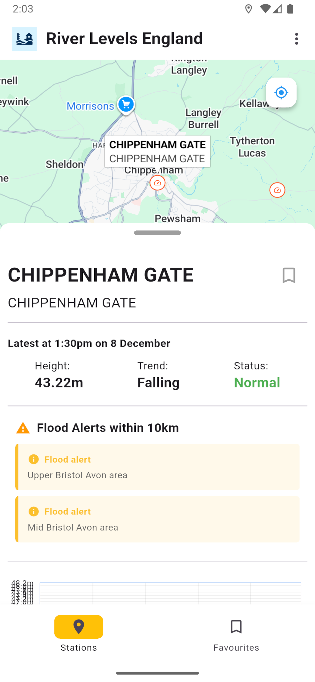Tap the Chippenham Gate map info popup
Screen dimensions: 315x682
[157, 151]
